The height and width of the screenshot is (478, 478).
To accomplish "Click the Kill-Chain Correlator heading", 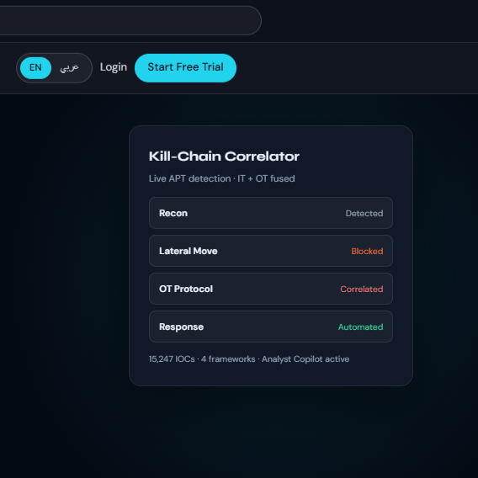I will [224, 157].
